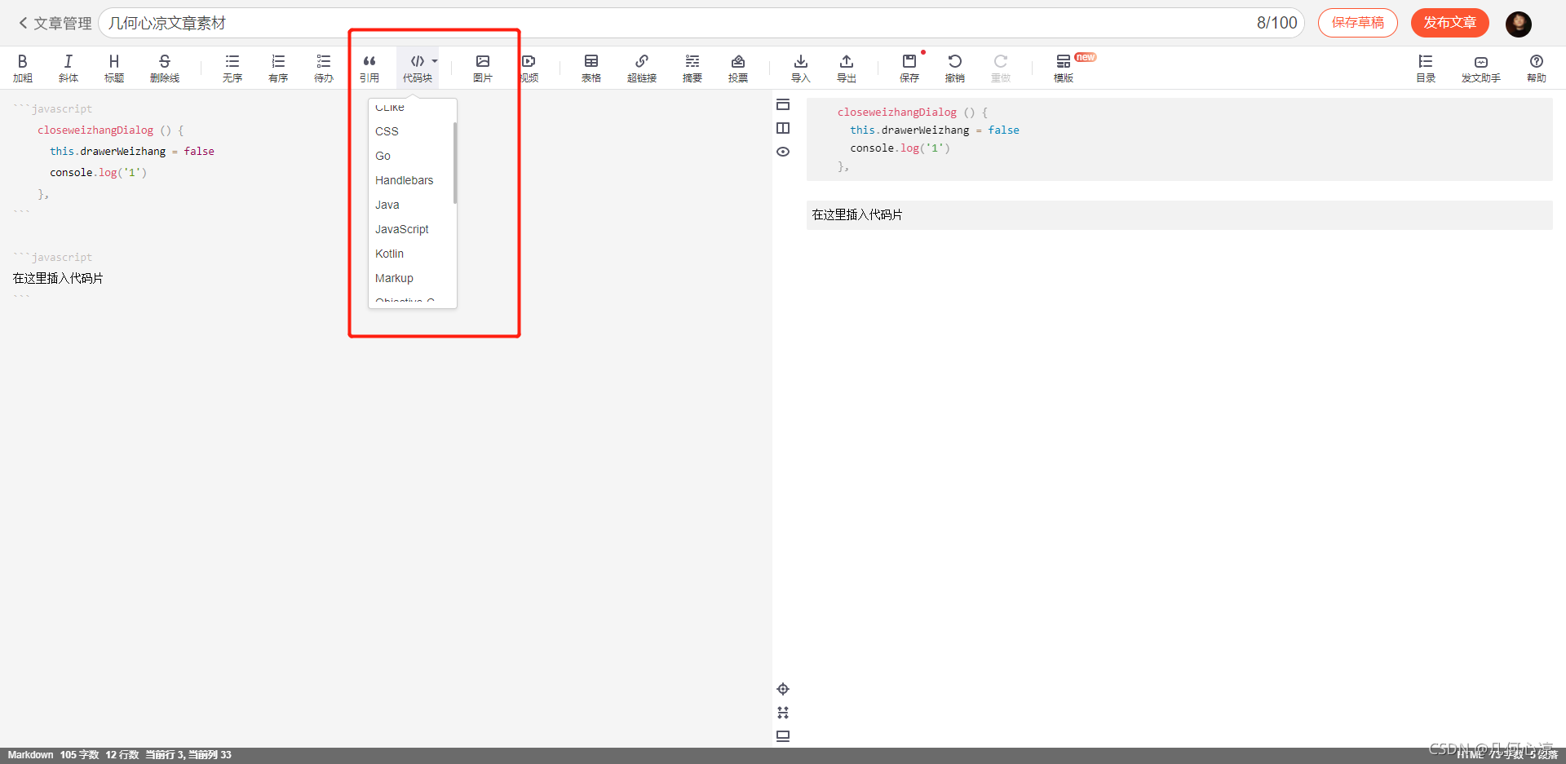Save the article (保存)
The image size is (1566, 764).
pos(909,68)
